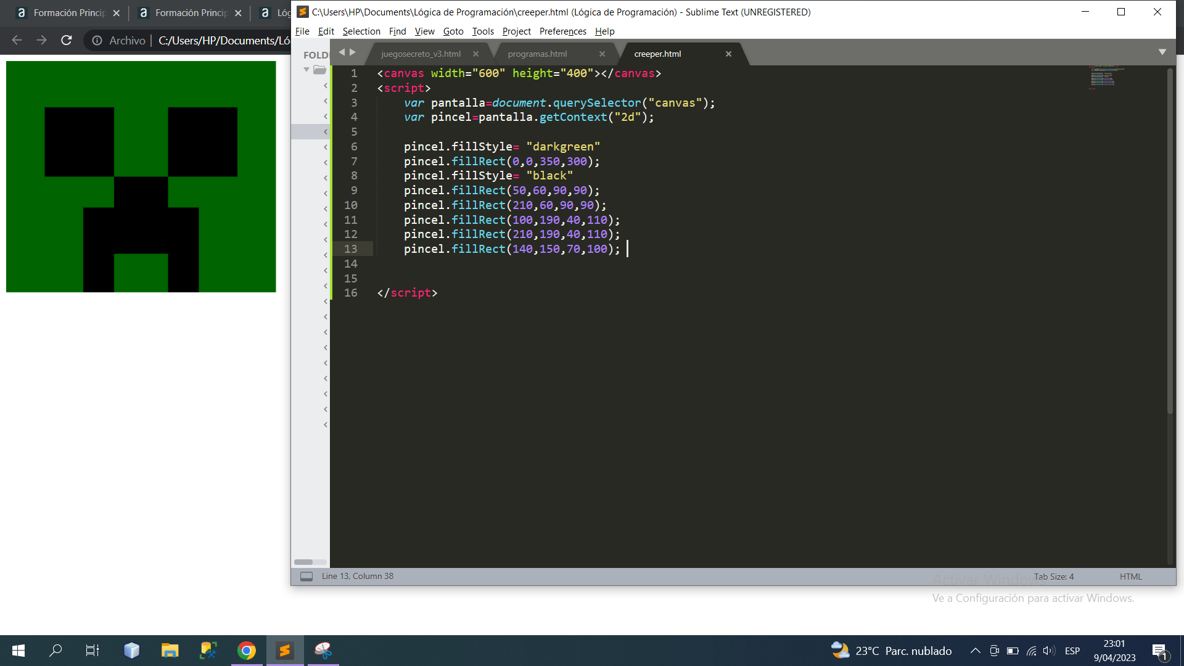Switch to Chrome from the taskbar
The width and height of the screenshot is (1184, 666).
point(247,651)
